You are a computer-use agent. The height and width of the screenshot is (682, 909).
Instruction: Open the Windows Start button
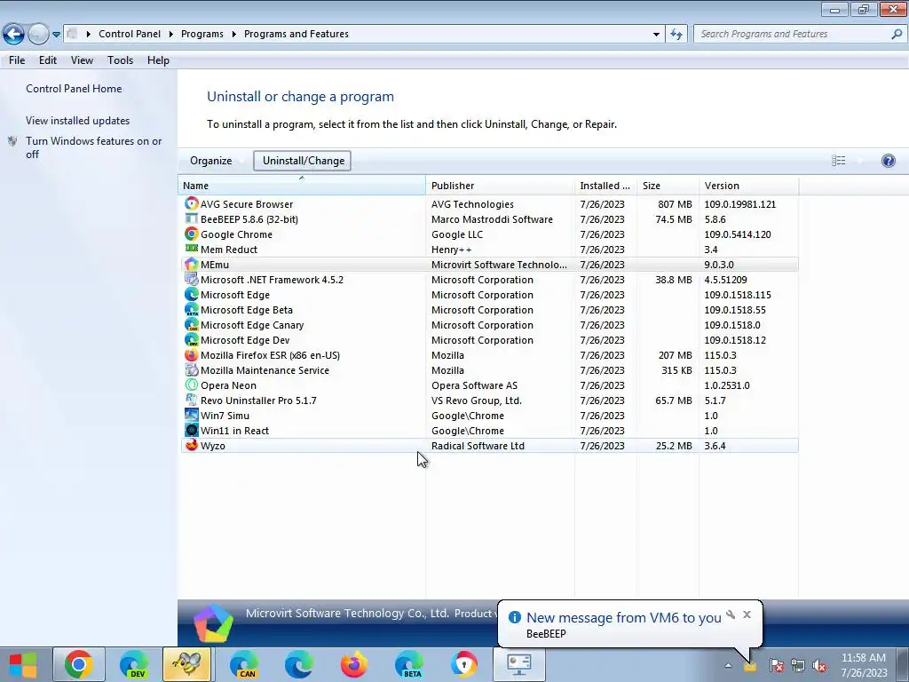[x=23, y=664]
